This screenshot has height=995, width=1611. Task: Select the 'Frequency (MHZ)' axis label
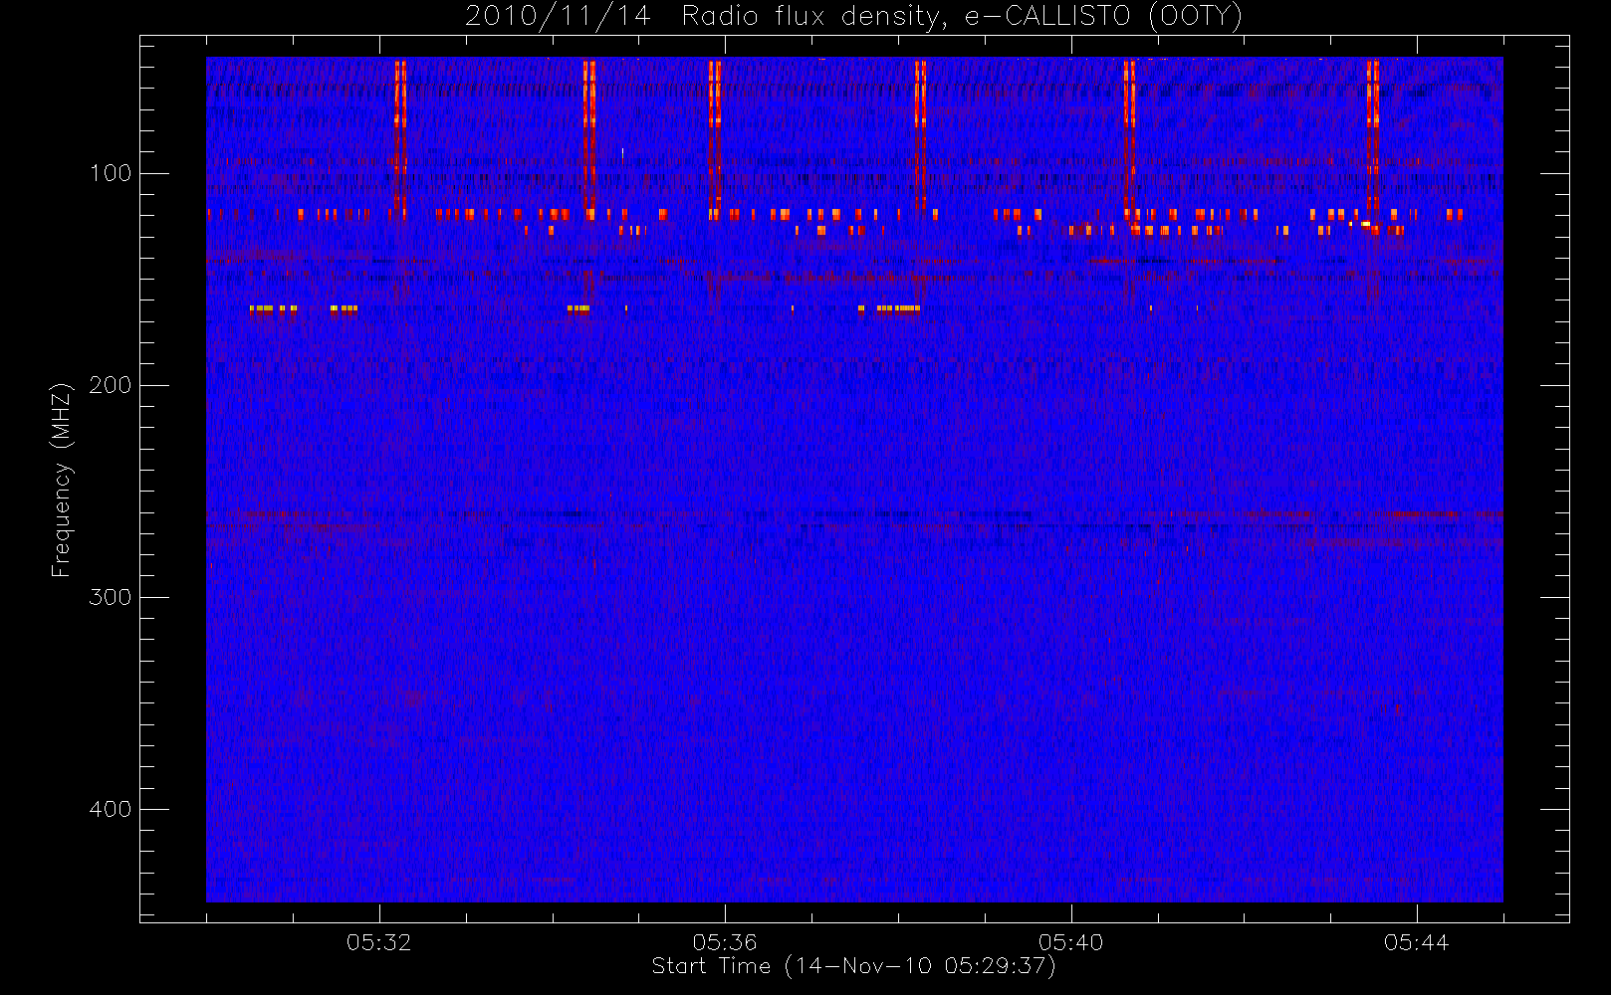(62, 480)
